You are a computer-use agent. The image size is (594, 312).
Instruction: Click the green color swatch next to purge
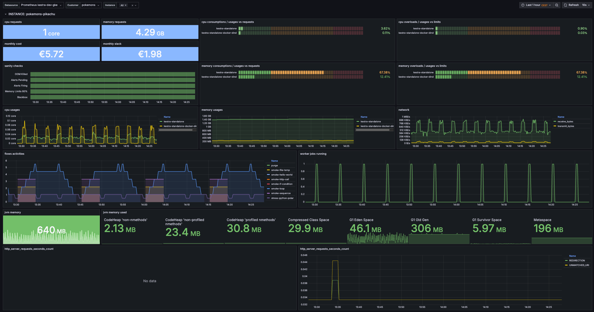pyautogui.click(x=269, y=165)
